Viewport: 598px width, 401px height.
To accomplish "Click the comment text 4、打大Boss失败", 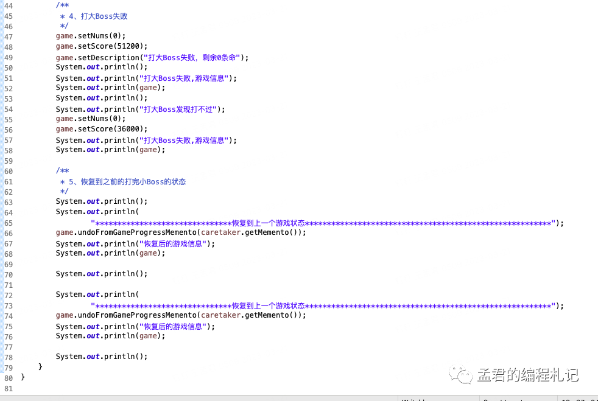I will pos(98,16).
